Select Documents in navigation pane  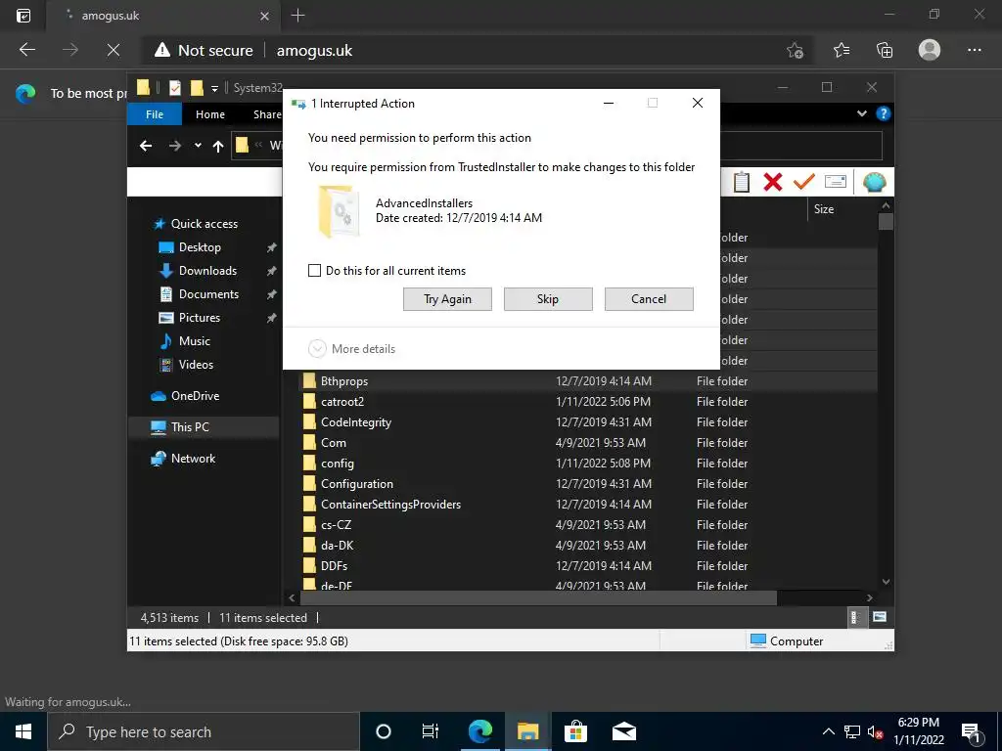(208, 294)
